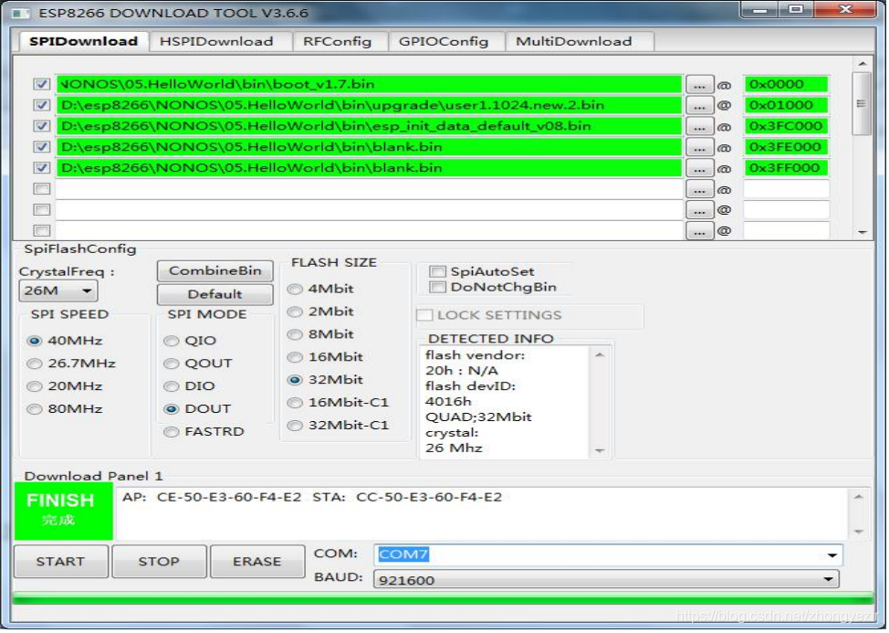Switch to the SPIDownload tab
889x633 pixels.
tap(83, 41)
